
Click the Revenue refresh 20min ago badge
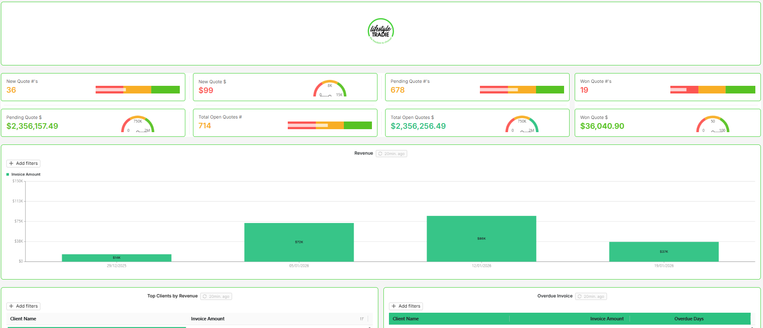click(391, 154)
